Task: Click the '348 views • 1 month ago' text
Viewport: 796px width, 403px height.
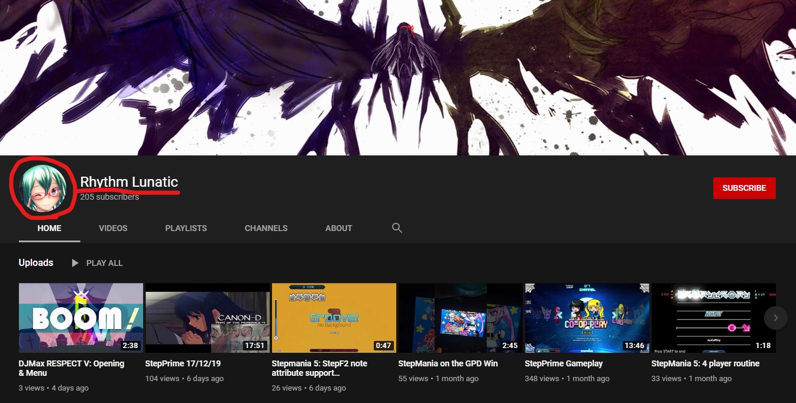Action: pos(567,379)
